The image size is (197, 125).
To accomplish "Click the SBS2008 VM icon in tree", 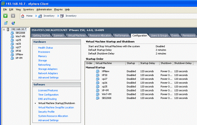I will 12,33.
